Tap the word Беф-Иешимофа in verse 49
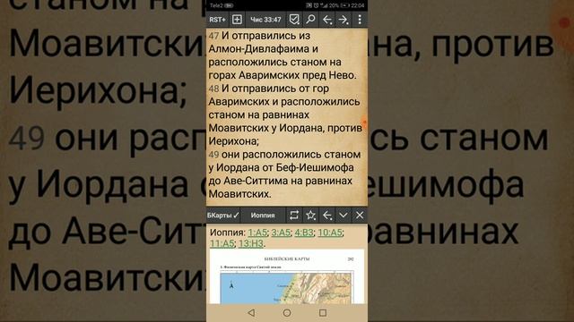The height and width of the screenshot is (322, 574). (x=315, y=168)
